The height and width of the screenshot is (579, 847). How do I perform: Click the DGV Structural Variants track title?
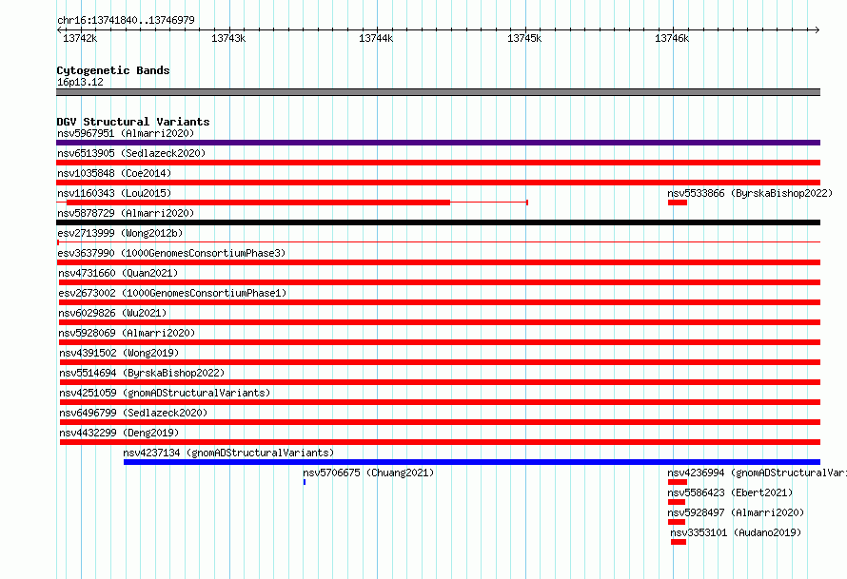point(133,122)
